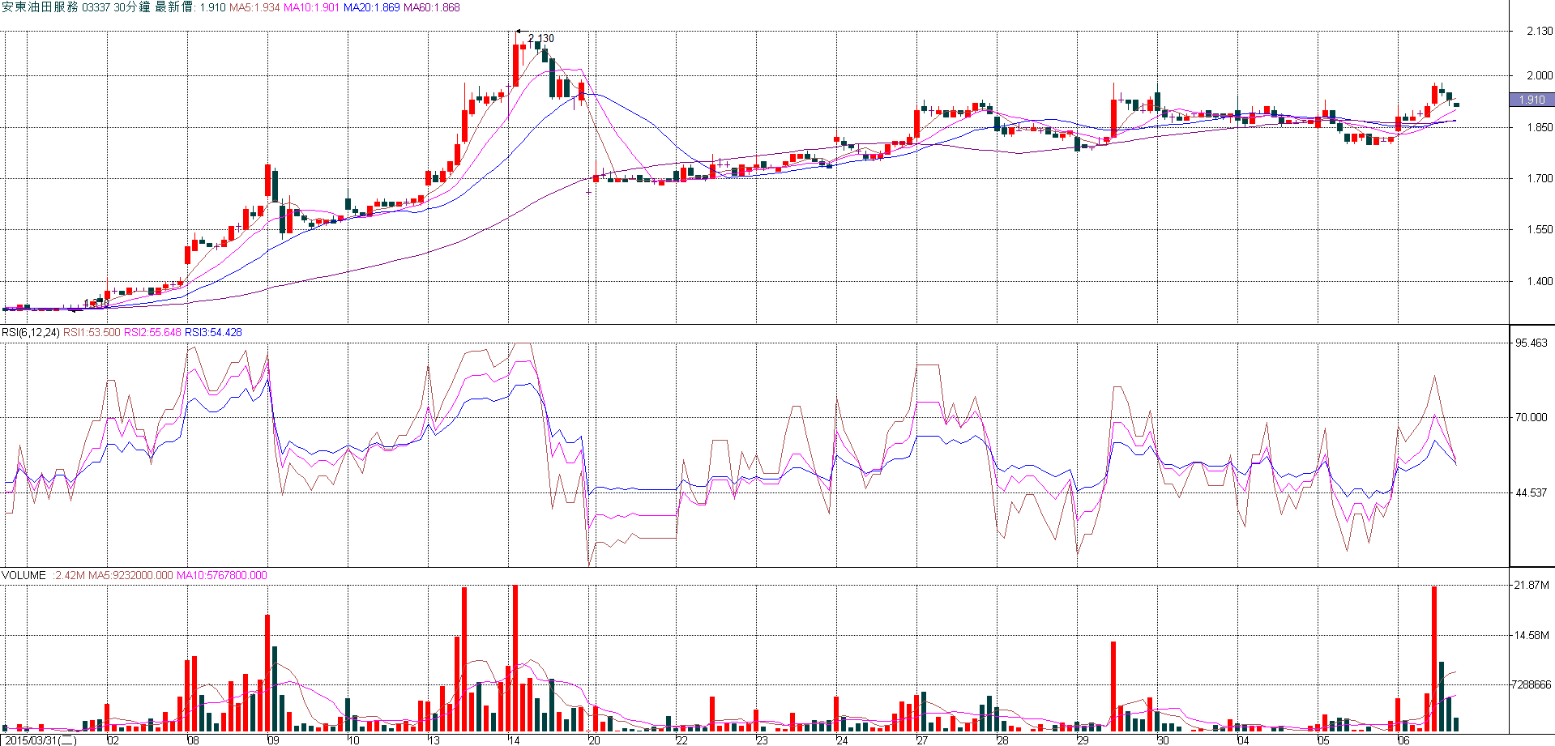1555x746 pixels.
Task: Select date marker 14 on time axis
Action: pos(514,740)
